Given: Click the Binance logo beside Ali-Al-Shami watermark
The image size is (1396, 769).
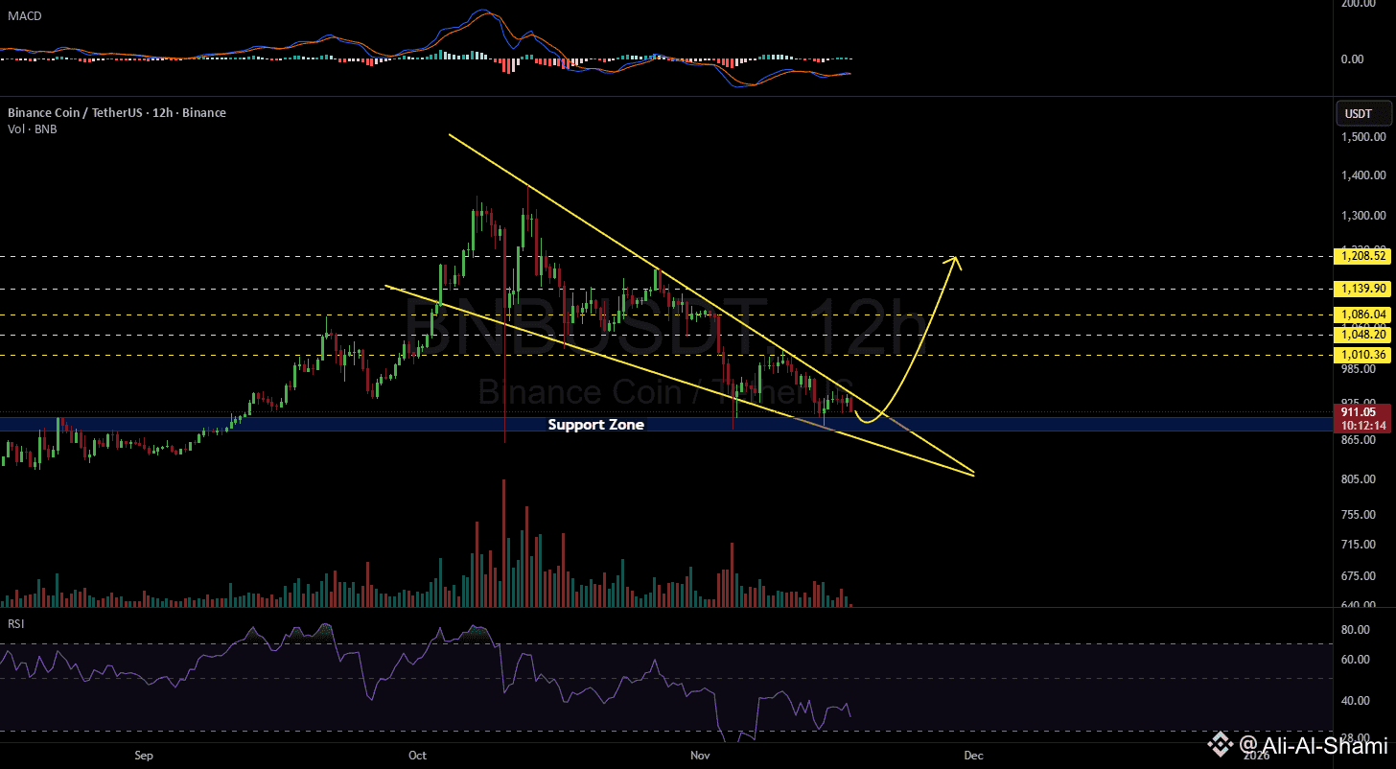Looking at the screenshot, I should [x=1221, y=745].
